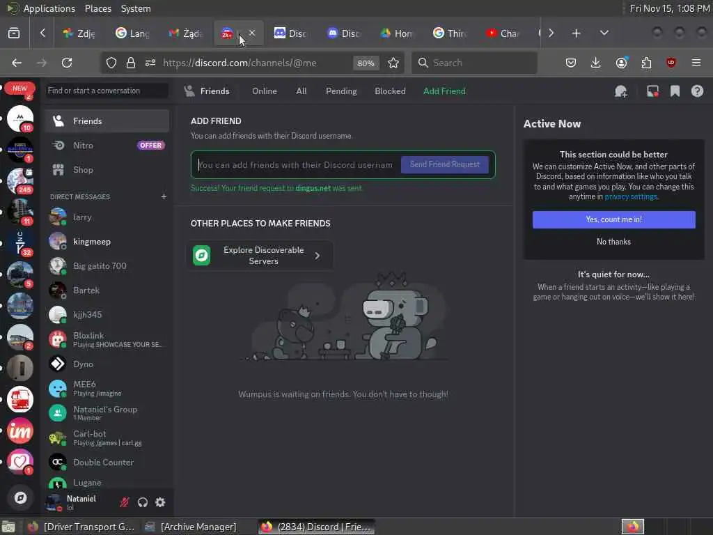Bookmark this page with star icon
This screenshot has width=713, height=535.
(393, 63)
